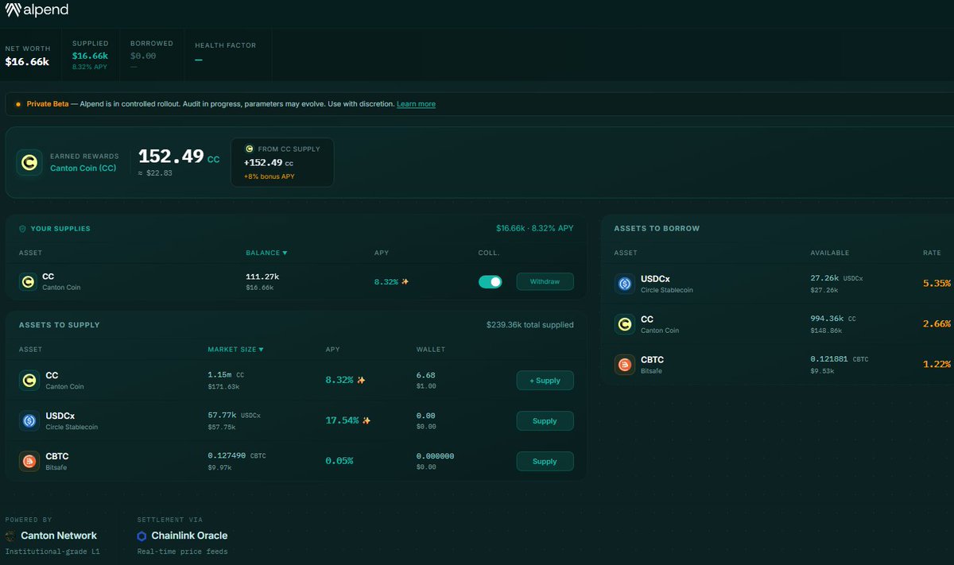Viewport: 954px width, 565px height.
Task: Click the 111.27k balance value
Action: (262, 277)
